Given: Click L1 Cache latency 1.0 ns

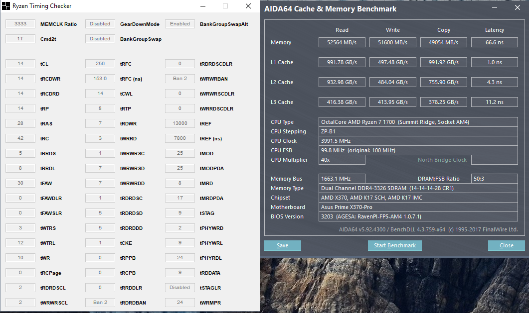Looking at the screenshot, I should tap(495, 62).
